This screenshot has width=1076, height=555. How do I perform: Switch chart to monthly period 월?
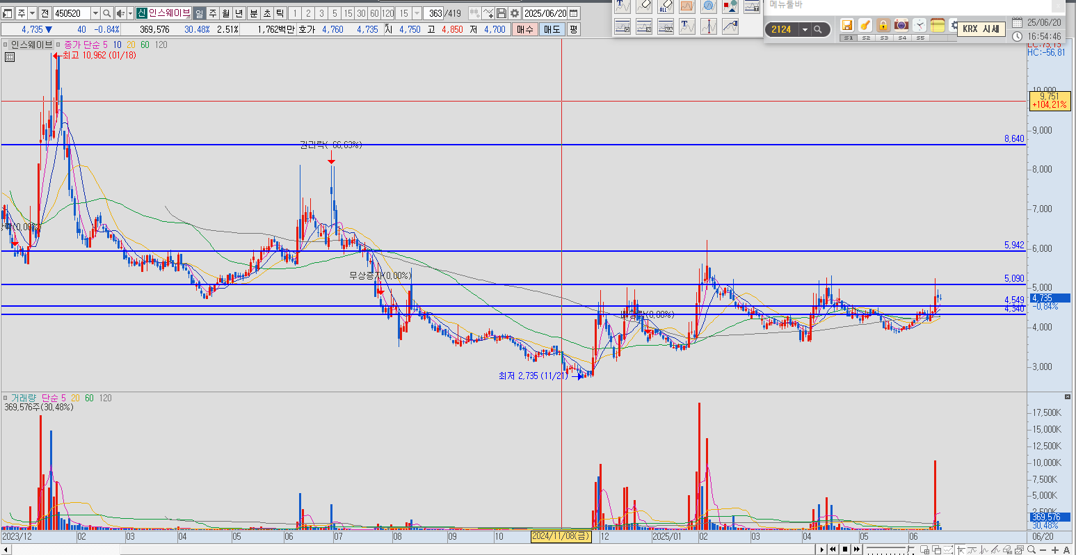click(x=225, y=13)
